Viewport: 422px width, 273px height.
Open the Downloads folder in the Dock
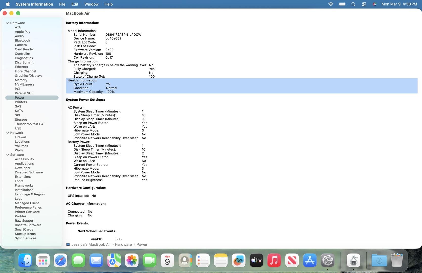pos(379,260)
